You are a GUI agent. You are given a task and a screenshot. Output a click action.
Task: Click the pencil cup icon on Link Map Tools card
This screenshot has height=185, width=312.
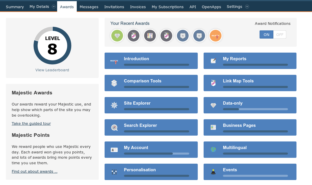tap(213, 83)
